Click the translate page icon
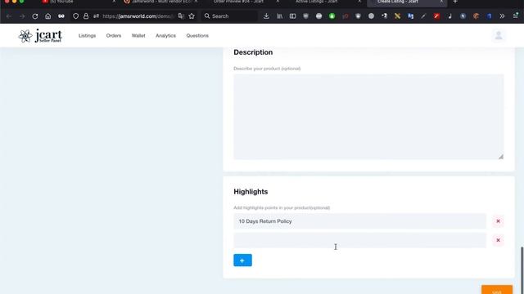Viewport: 524px width, 294px height. pos(181,16)
